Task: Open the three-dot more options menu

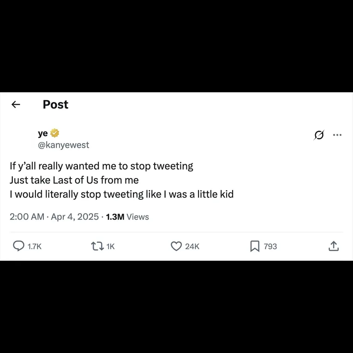Action: 337,135
